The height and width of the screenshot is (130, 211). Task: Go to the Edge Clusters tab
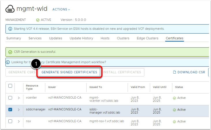[147, 38]
